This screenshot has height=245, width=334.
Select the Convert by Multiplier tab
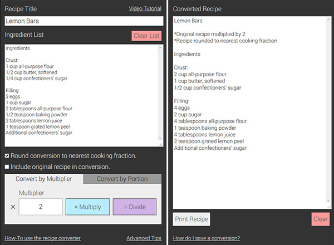tap(44, 179)
